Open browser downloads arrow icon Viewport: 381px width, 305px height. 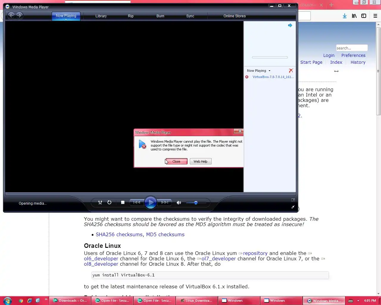344,16
